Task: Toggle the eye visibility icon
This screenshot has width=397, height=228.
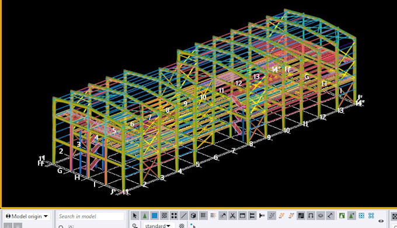Action: point(381,221)
